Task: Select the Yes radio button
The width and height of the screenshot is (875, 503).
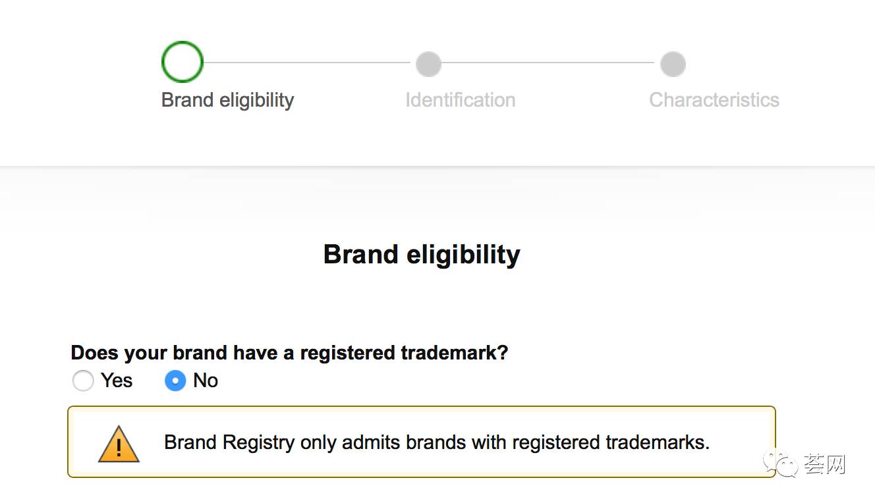Action: [83, 381]
